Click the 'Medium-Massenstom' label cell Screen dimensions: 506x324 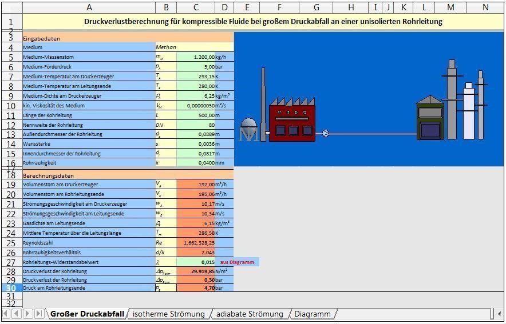[x=89, y=57]
